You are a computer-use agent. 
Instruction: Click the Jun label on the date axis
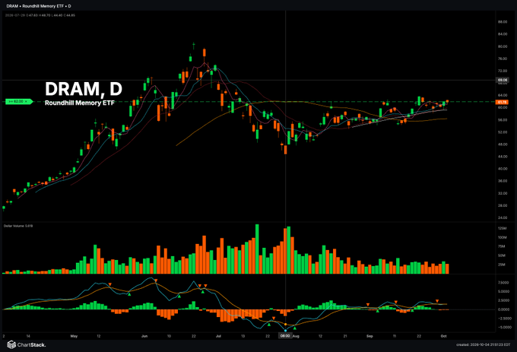144,336
